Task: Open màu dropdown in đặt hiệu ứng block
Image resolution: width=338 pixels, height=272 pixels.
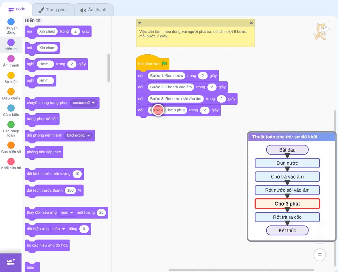Action: coord(58,229)
